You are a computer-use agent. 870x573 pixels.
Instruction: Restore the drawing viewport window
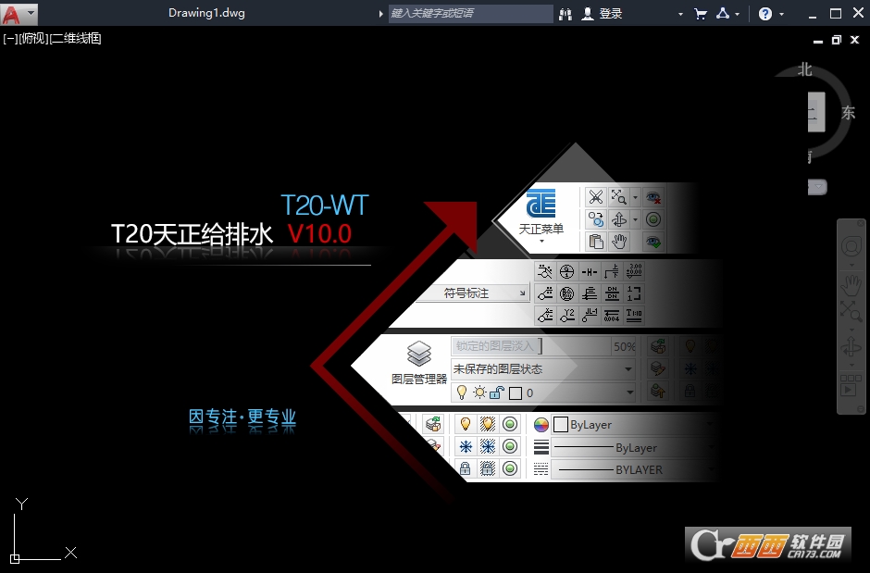(x=836, y=40)
